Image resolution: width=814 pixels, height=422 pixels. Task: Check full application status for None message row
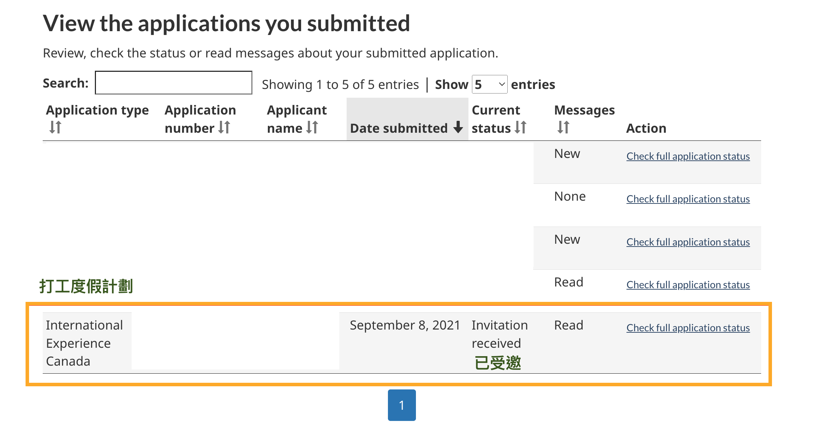click(688, 199)
